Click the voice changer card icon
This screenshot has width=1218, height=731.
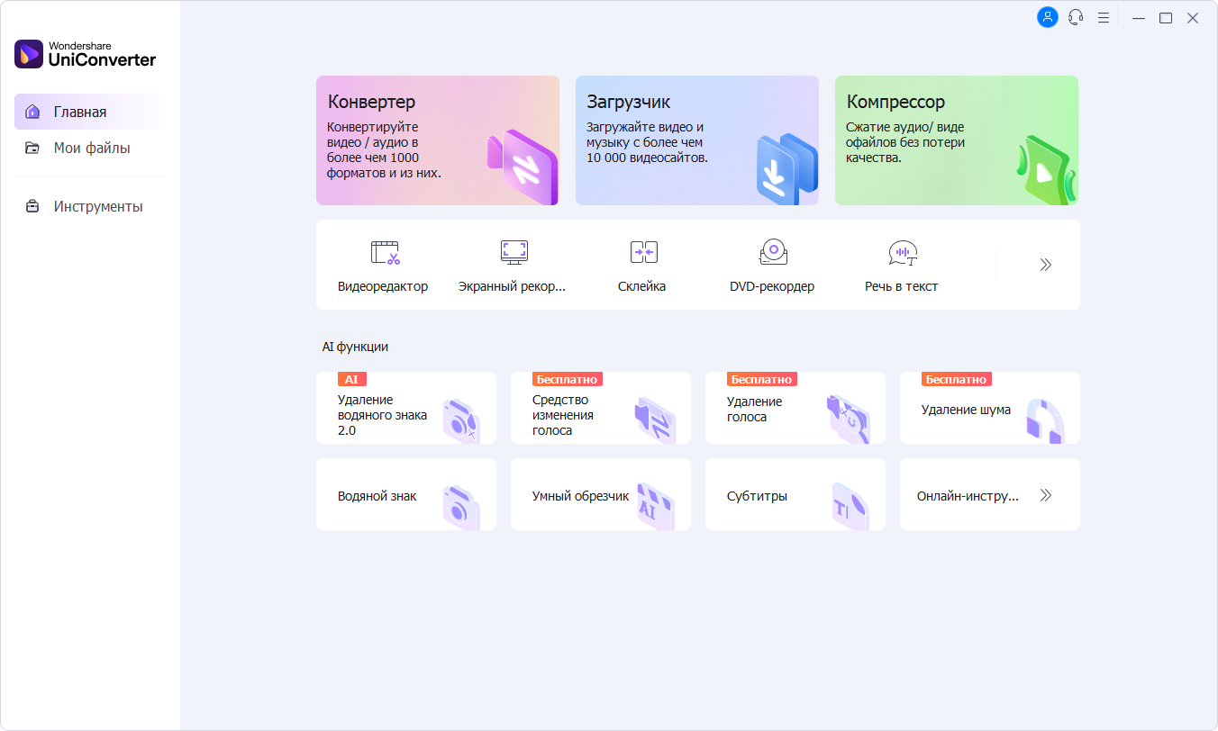(655, 420)
